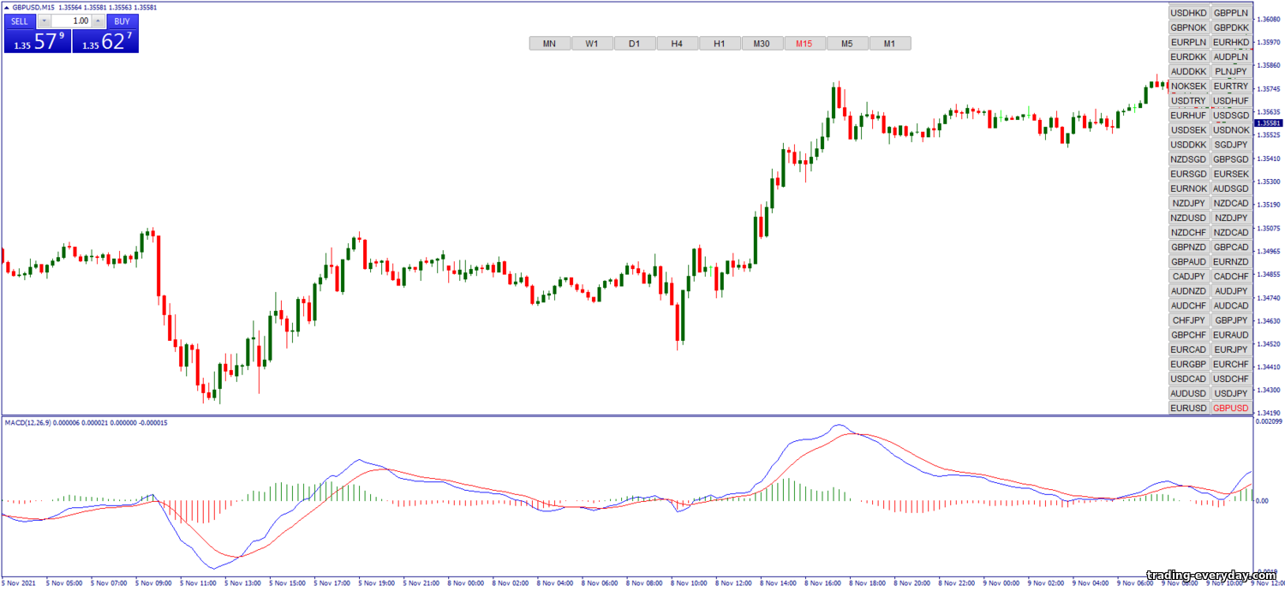Select the EURHKD symbol button
Viewport: 1285px width, 591px height.
tap(1231, 42)
